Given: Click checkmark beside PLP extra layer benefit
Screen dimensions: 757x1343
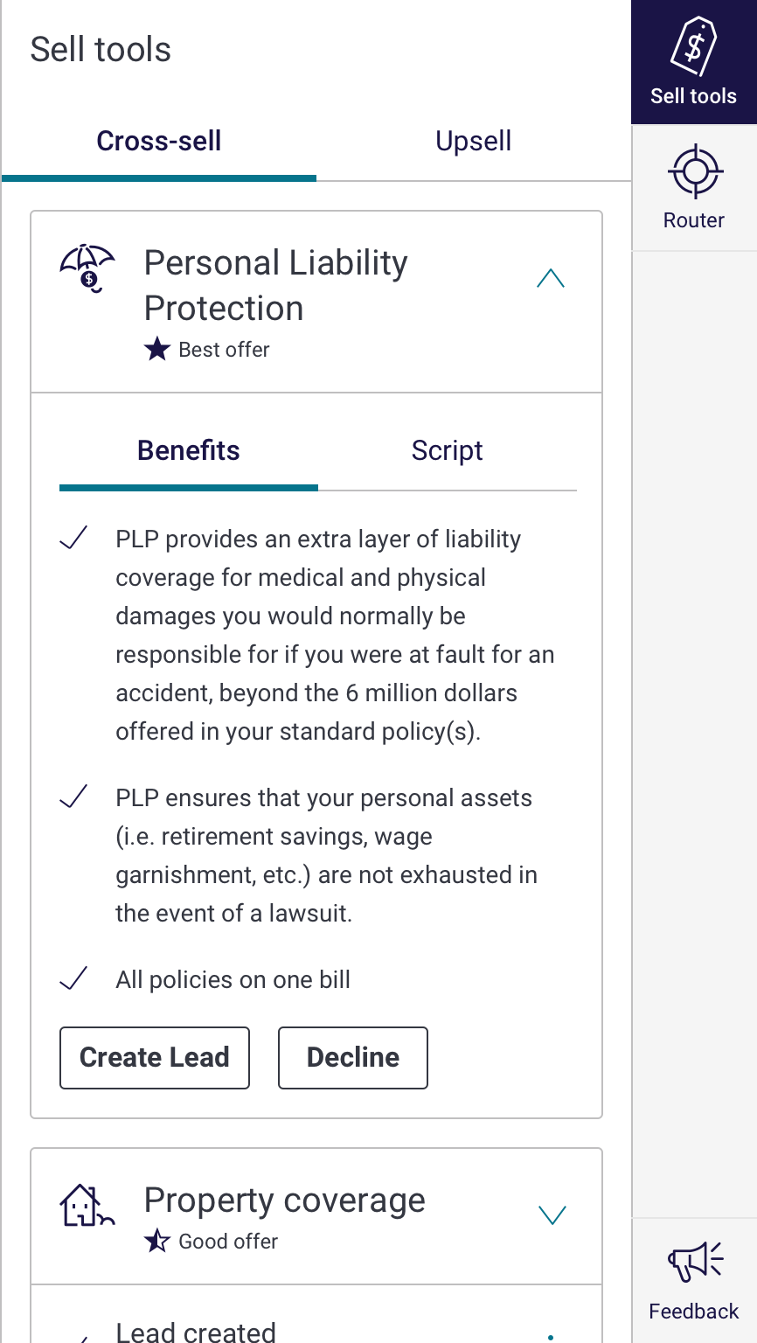Looking at the screenshot, I should click(x=73, y=539).
